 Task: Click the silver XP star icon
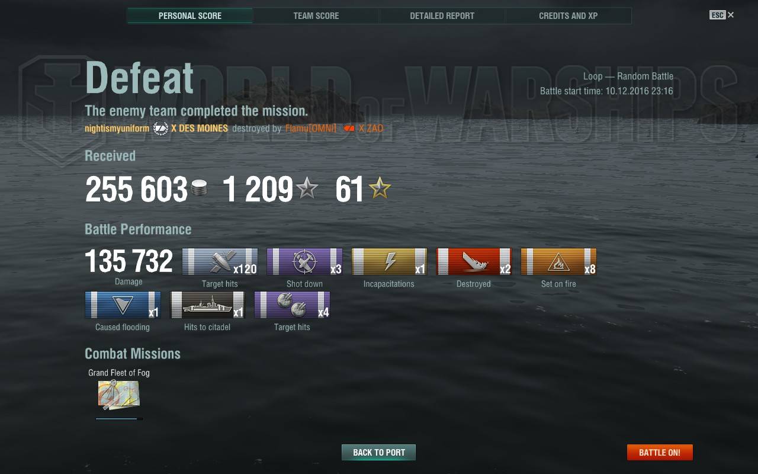click(x=307, y=189)
